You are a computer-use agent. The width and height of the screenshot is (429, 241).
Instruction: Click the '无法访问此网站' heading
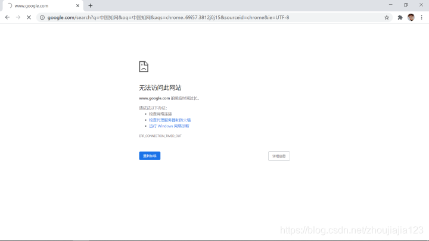click(x=160, y=87)
